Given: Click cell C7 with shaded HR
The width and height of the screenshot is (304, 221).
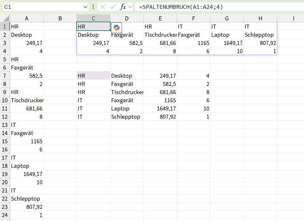Looking at the screenshot, I should (x=93, y=76).
